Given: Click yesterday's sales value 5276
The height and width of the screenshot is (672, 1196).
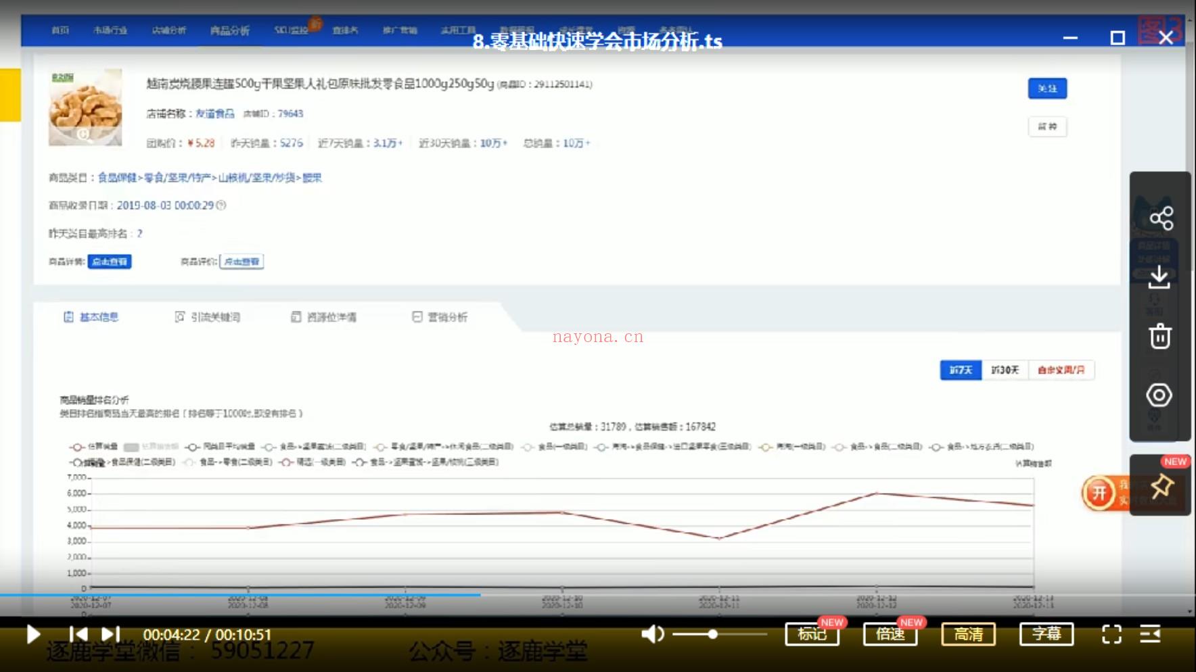Looking at the screenshot, I should click(x=292, y=143).
